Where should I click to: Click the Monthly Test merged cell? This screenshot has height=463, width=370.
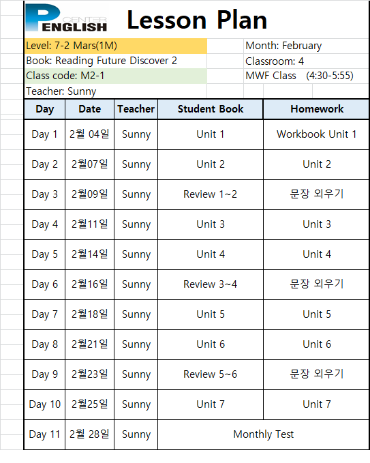pos(264,434)
